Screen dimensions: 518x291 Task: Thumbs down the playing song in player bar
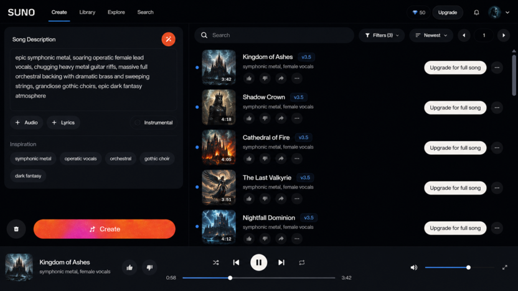click(149, 267)
